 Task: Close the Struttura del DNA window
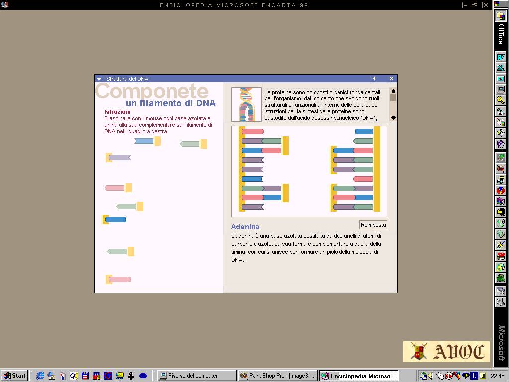tap(391, 78)
